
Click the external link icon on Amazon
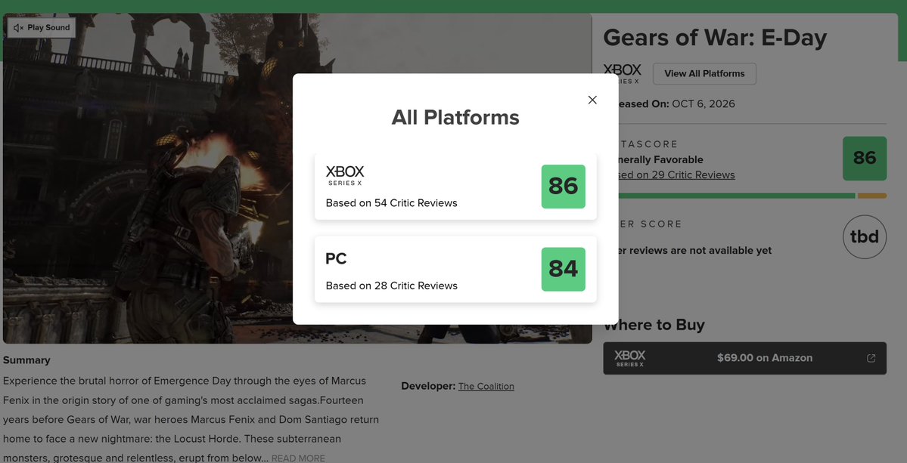[x=871, y=358]
